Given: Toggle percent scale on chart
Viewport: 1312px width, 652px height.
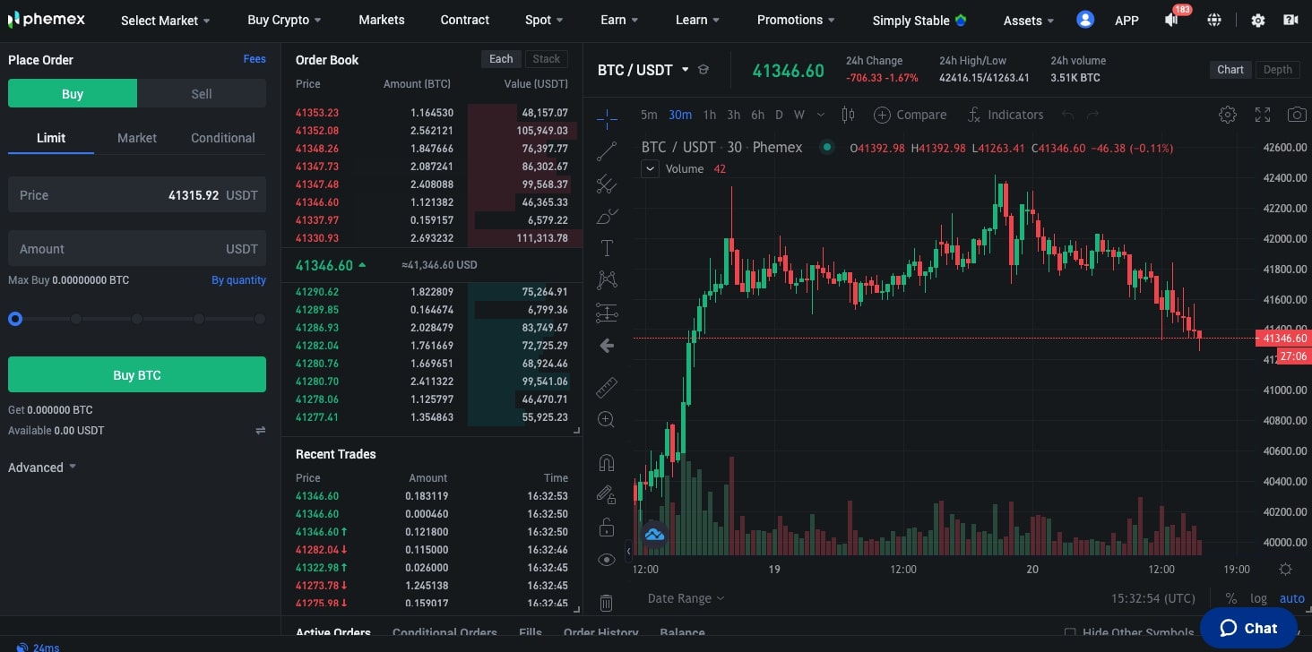Looking at the screenshot, I should [x=1231, y=598].
